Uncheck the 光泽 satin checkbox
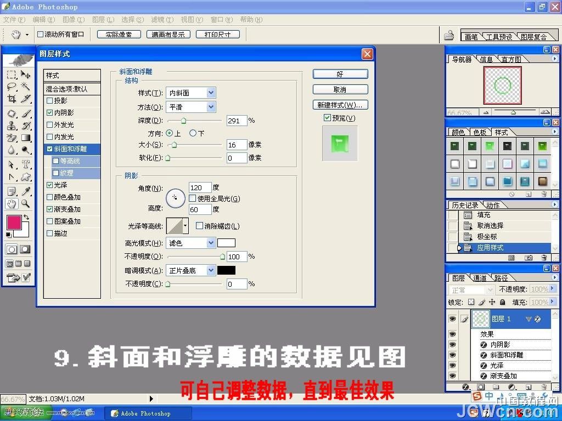The width and height of the screenshot is (562, 421). point(50,185)
